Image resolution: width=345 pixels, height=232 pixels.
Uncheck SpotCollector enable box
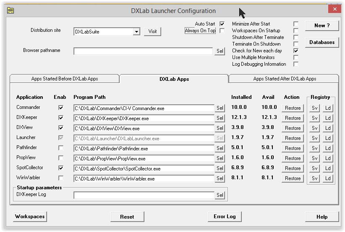[x=61, y=168]
